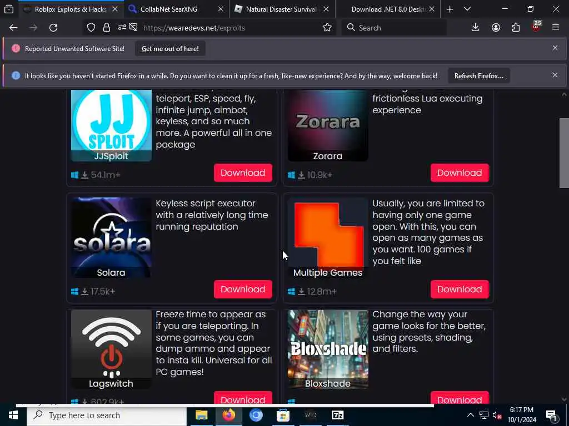Close the CollabNet SearXNG tab

coord(220,9)
